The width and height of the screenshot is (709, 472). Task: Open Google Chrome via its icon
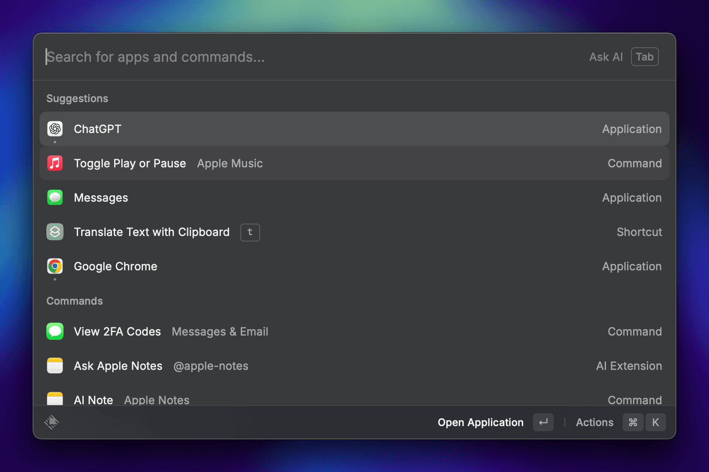(x=55, y=266)
